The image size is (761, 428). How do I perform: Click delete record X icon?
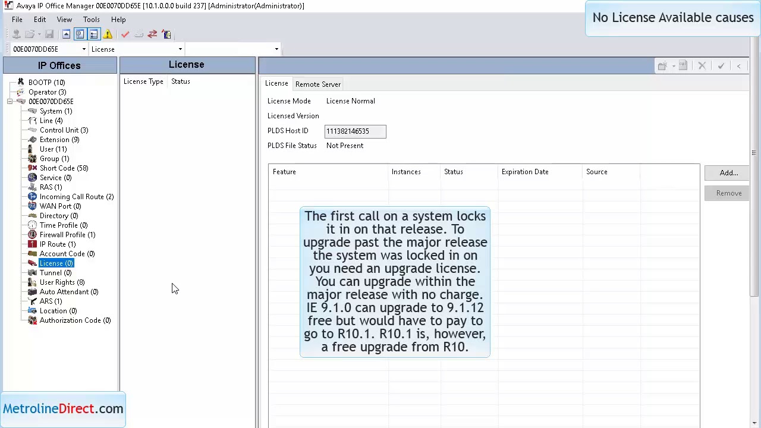click(702, 66)
